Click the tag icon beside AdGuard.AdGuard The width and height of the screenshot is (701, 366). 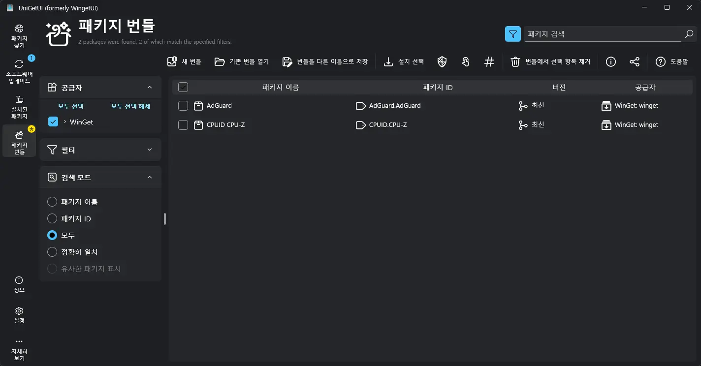pyautogui.click(x=361, y=106)
